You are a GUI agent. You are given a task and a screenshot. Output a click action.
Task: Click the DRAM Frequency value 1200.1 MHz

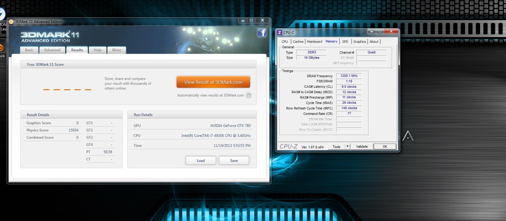(x=349, y=76)
